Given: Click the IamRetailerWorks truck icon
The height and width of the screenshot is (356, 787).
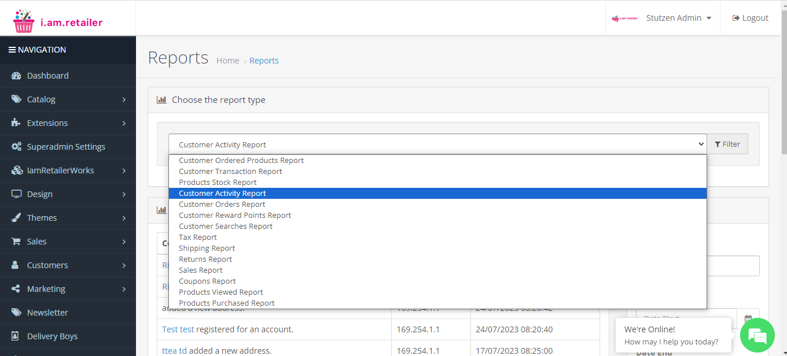Looking at the screenshot, I should [x=16, y=170].
